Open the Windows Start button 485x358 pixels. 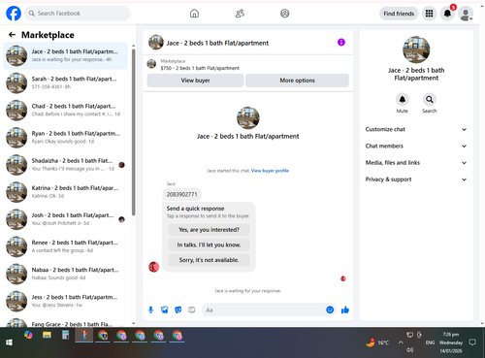pos(9,342)
